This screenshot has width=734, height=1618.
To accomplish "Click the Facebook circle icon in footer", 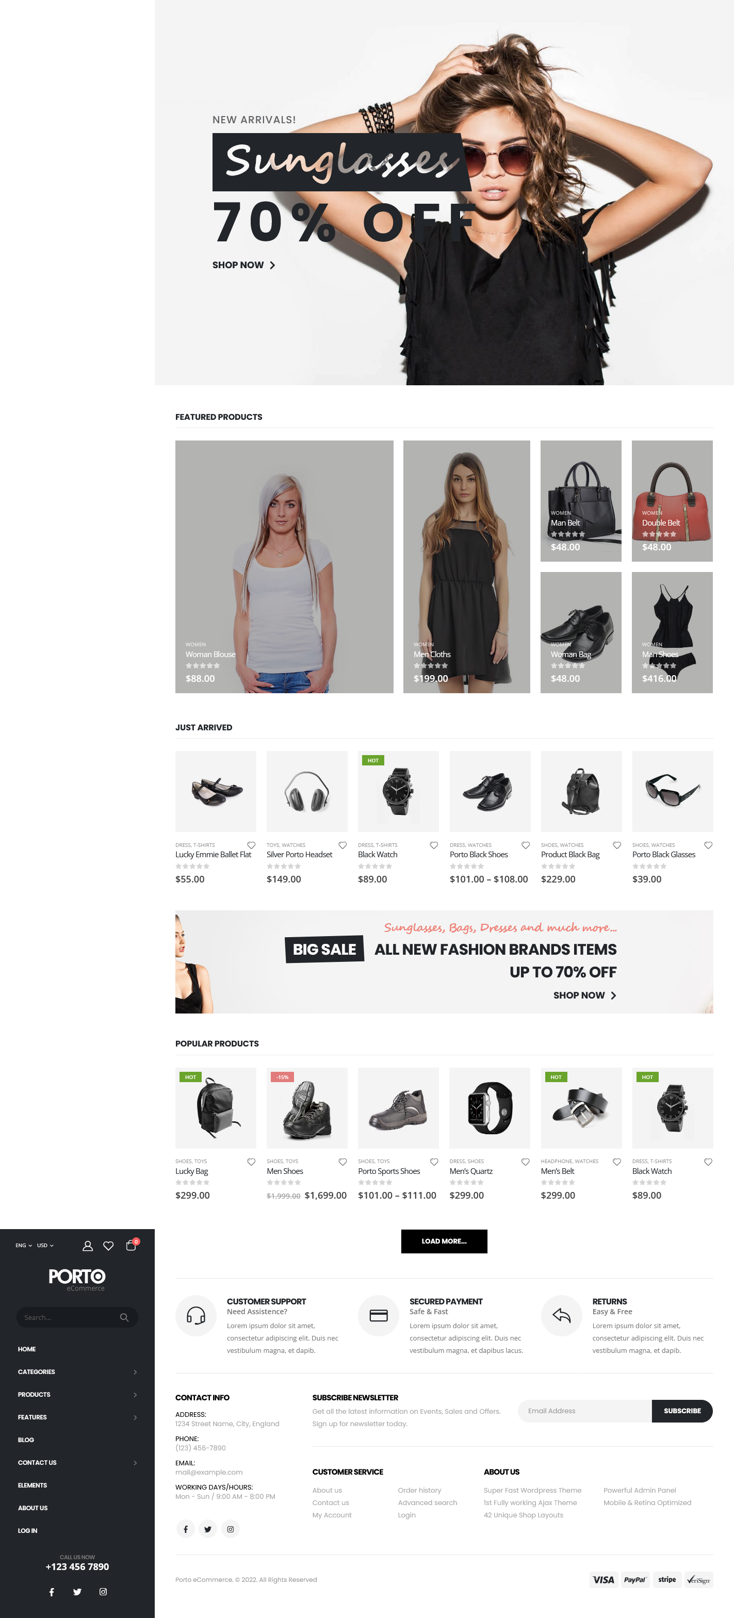I will click(186, 1529).
